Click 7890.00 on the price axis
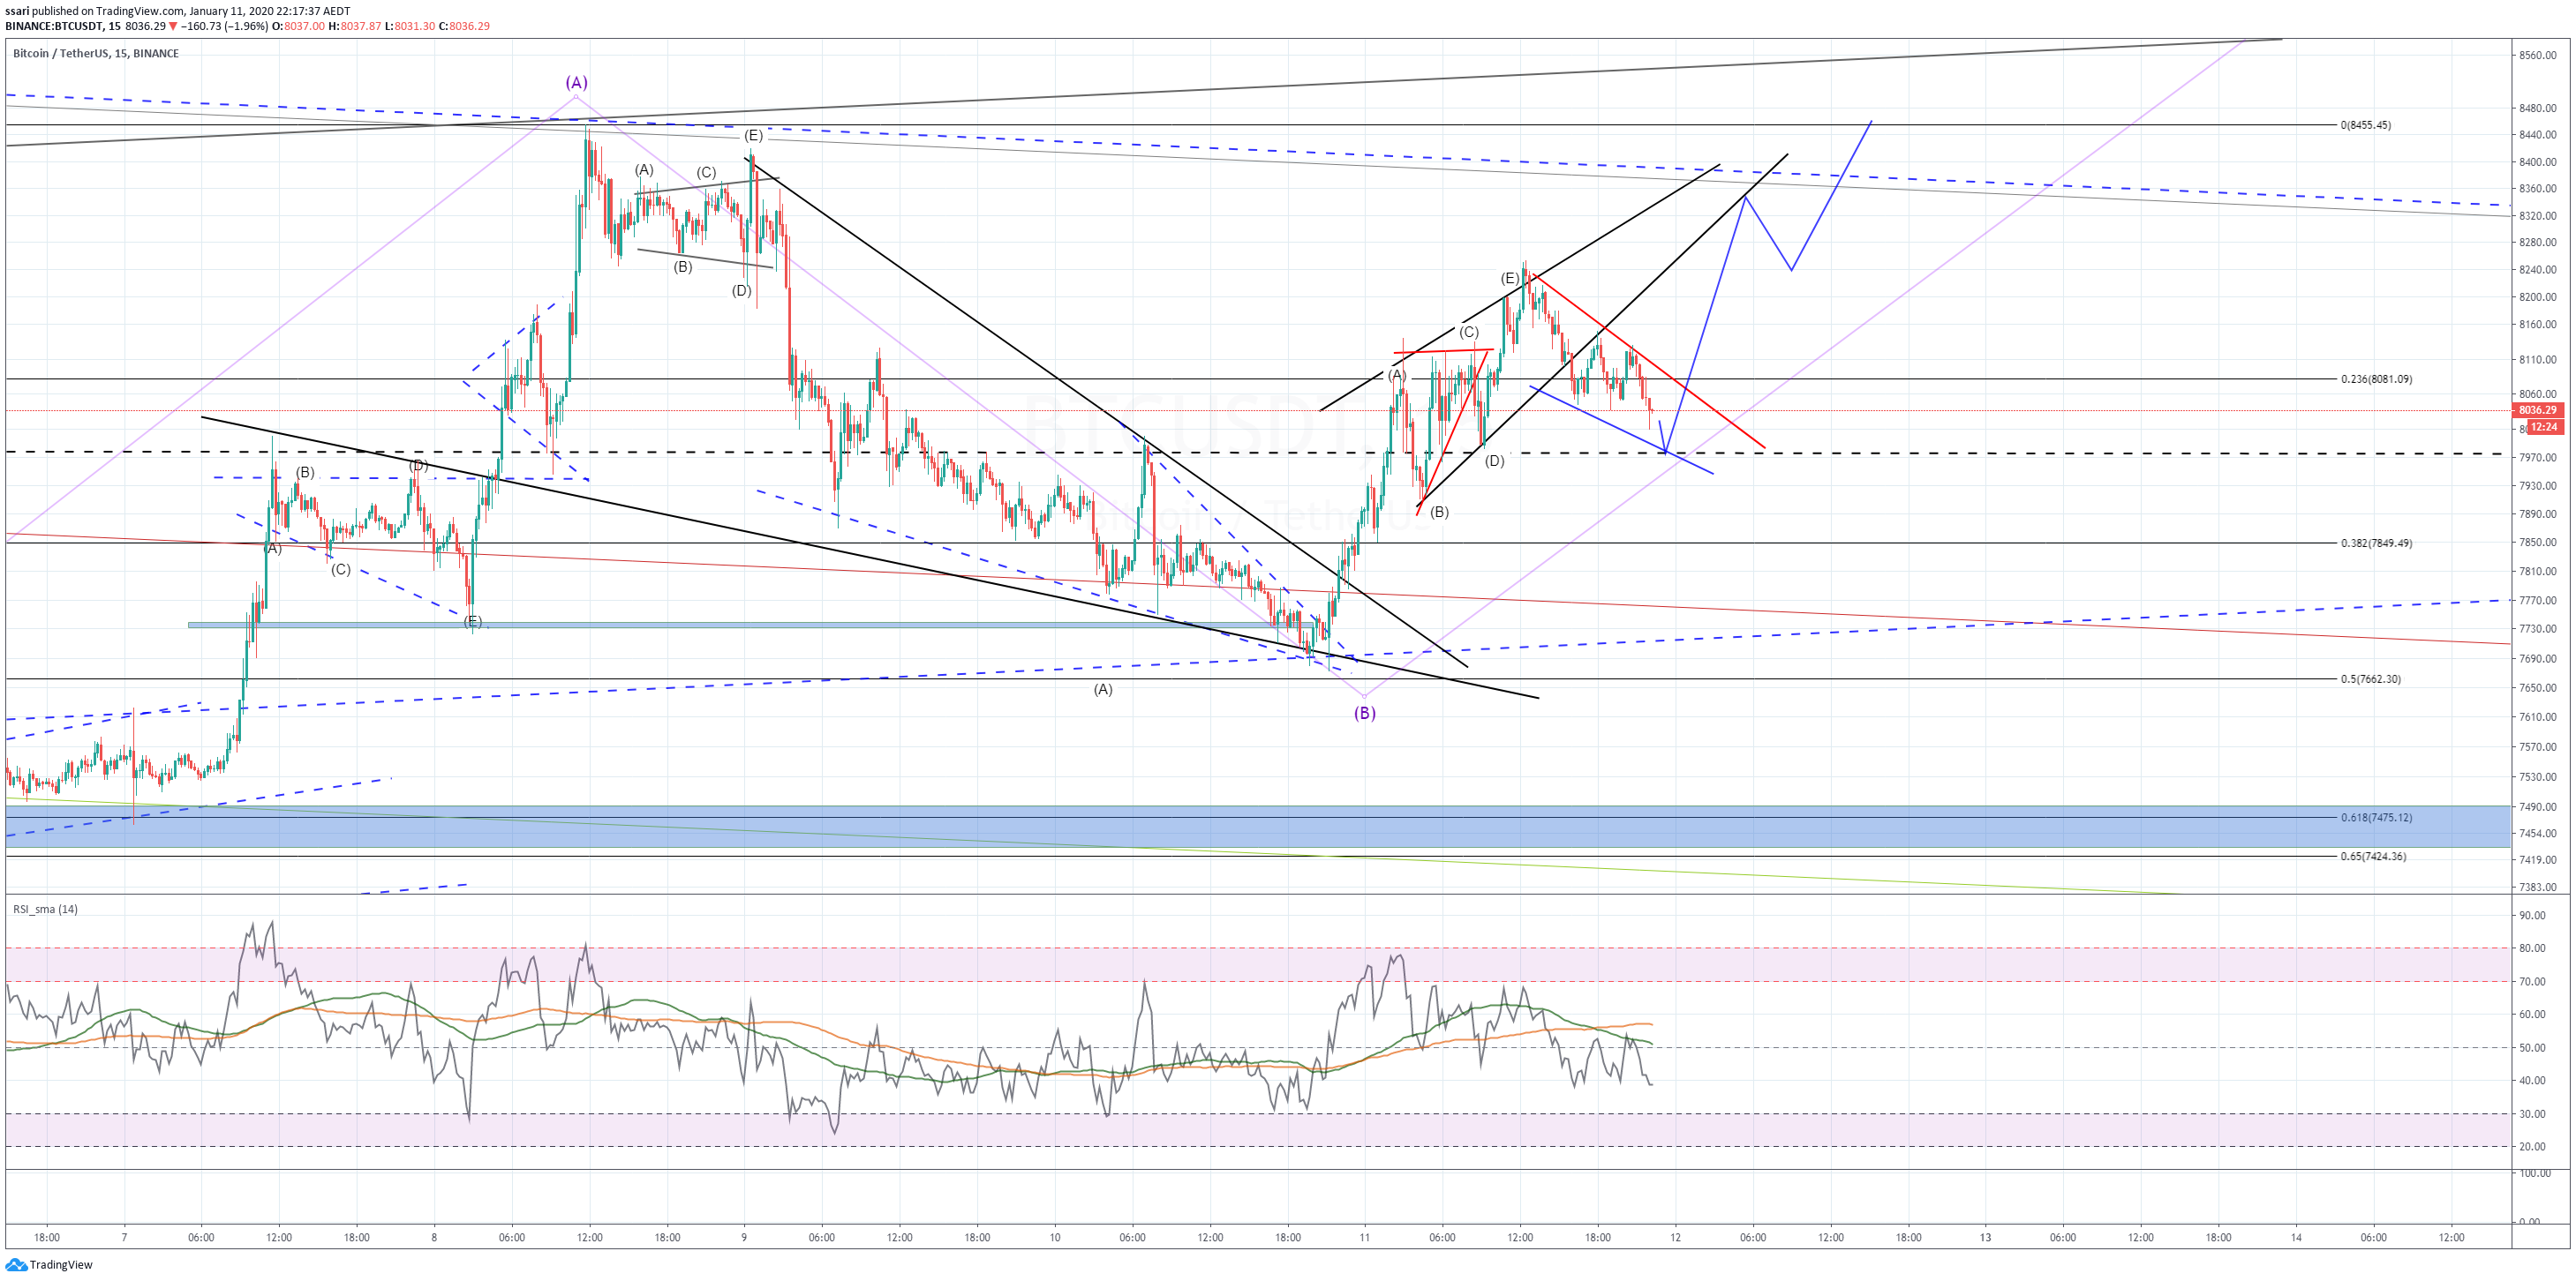Screen dimensions: 2576x1281 (2538, 514)
